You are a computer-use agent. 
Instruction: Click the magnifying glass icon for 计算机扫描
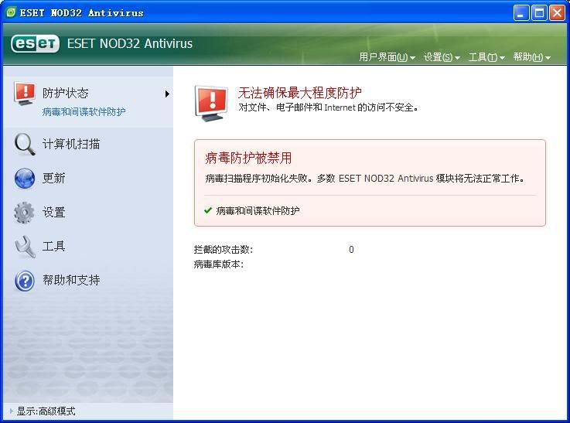(25, 145)
